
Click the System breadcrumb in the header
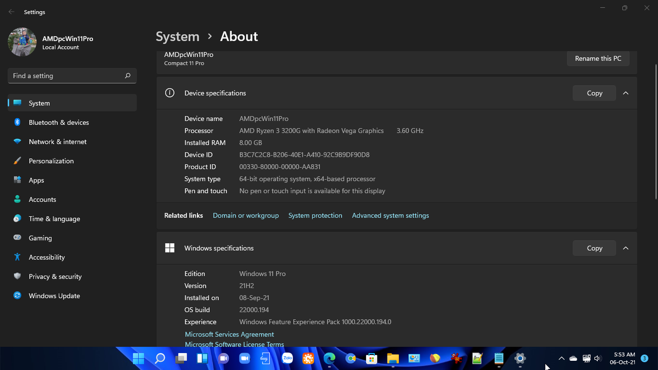pyautogui.click(x=177, y=36)
